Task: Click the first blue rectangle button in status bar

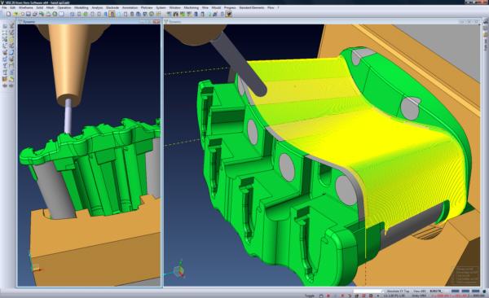Action: pos(455,291)
